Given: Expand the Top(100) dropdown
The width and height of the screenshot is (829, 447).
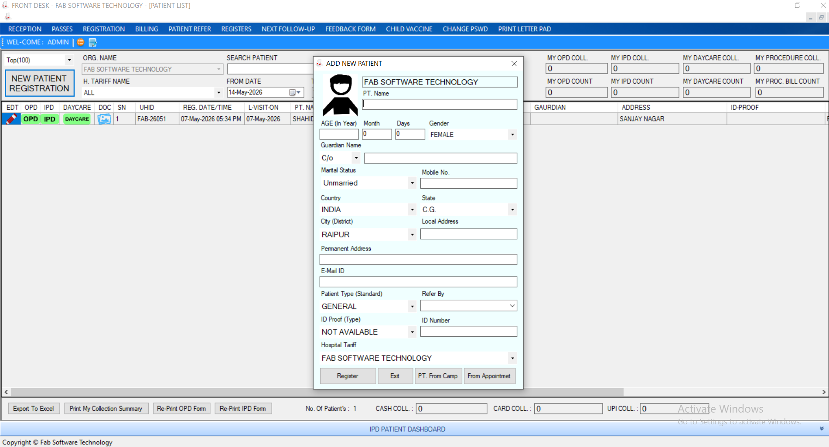Looking at the screenshot, I should 69,60.
